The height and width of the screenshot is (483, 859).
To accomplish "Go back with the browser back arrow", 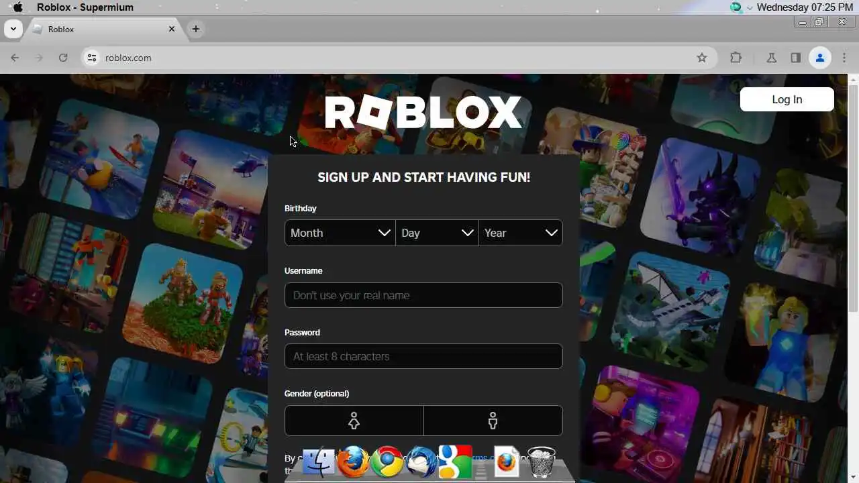I will click(x=15, y=58).
